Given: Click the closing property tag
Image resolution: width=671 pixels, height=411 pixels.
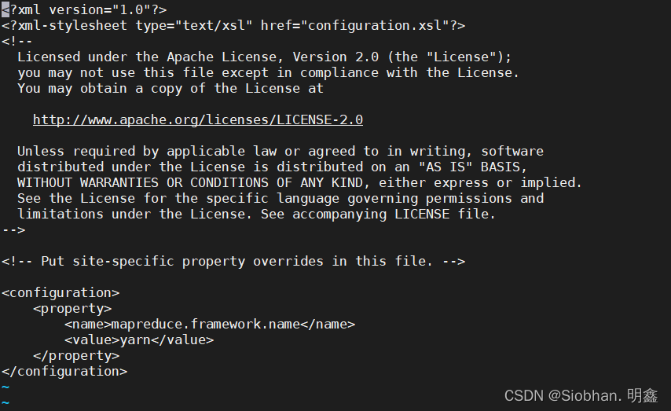Looking at the screenshot, I should [x=76, y=355].
